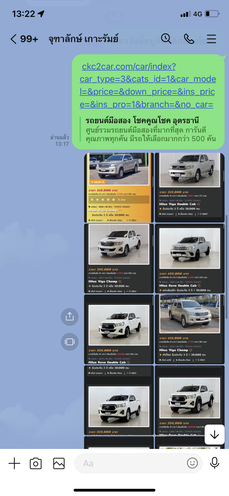Tap the share icon beside photos

[x=70, y=317]
